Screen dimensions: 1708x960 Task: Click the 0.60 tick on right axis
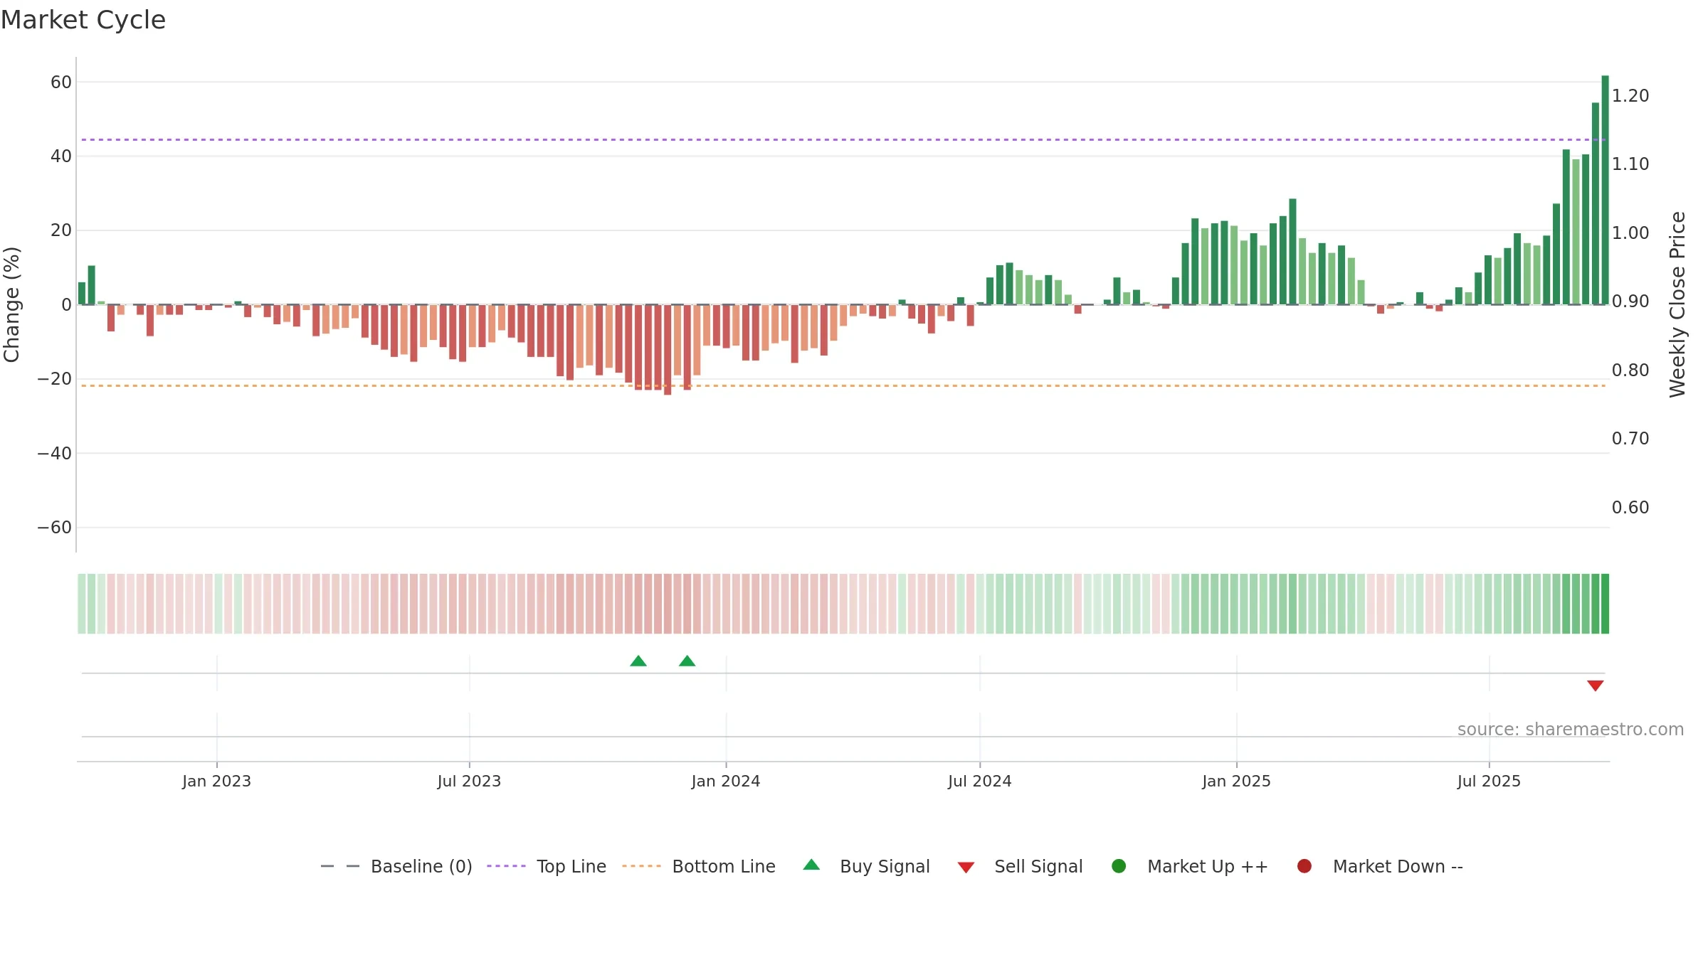pyautogui.click(x=1630, y=507)
